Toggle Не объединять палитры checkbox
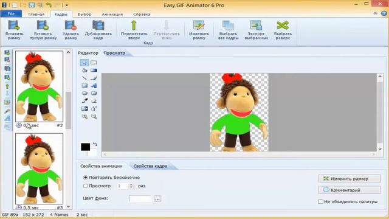 pos(320,201)
